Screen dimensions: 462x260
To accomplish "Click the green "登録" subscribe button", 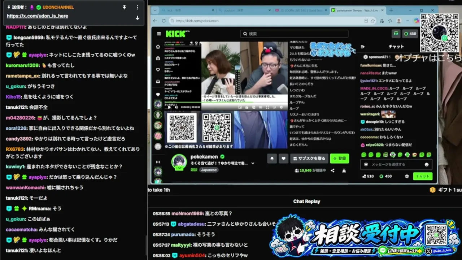I will coord(339,158).
